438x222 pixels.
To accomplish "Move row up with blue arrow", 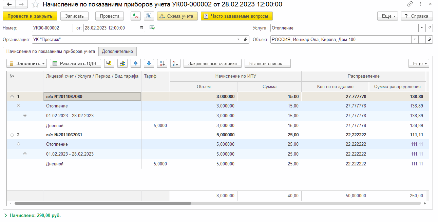I will (x=136, y=63).
